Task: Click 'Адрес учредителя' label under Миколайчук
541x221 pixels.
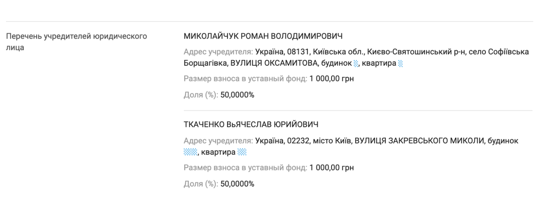Action: tap(218, 52)
